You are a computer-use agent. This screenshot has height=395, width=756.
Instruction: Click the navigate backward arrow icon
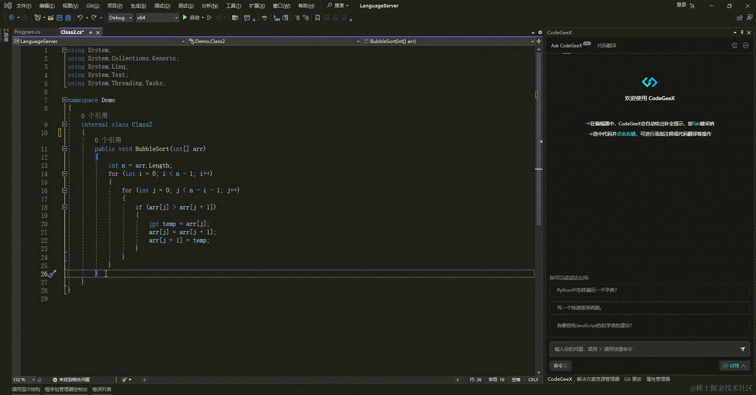(11, 17)
